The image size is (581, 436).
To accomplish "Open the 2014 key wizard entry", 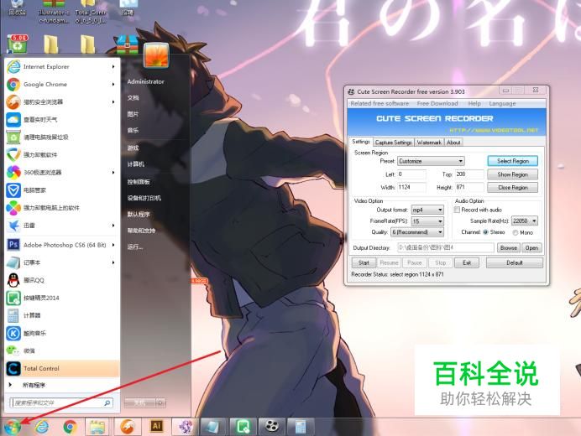I will point(61,298).
